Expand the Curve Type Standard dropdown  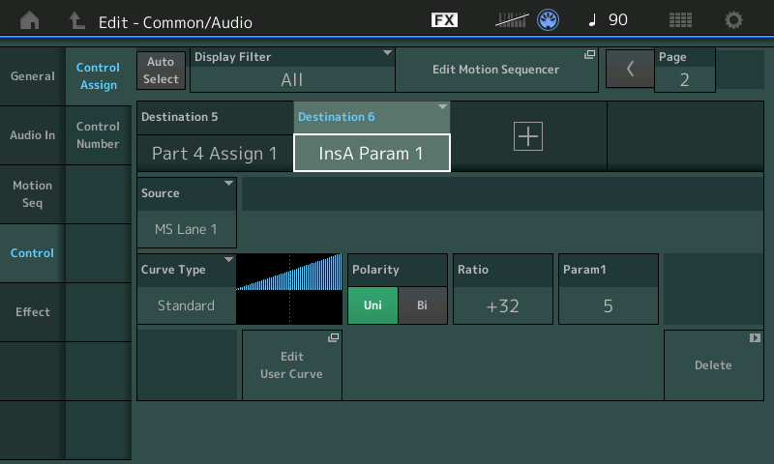click(187, 289)
